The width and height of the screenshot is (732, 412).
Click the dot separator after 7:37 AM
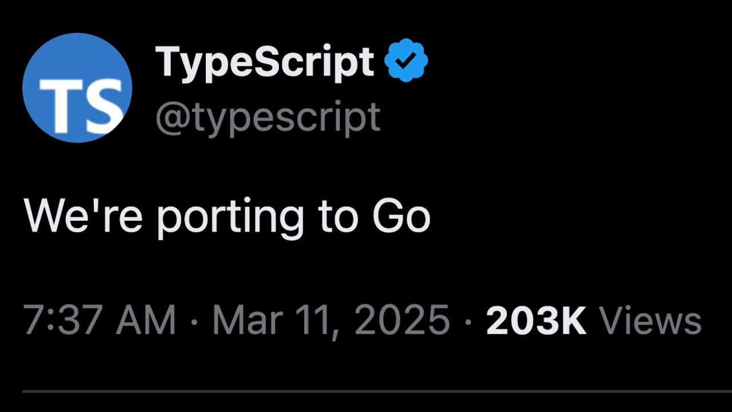tap(194, 322)
